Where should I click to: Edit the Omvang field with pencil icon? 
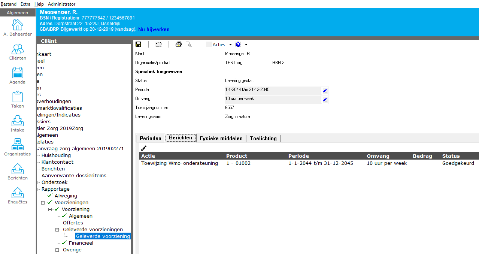[x=325, y=99]
